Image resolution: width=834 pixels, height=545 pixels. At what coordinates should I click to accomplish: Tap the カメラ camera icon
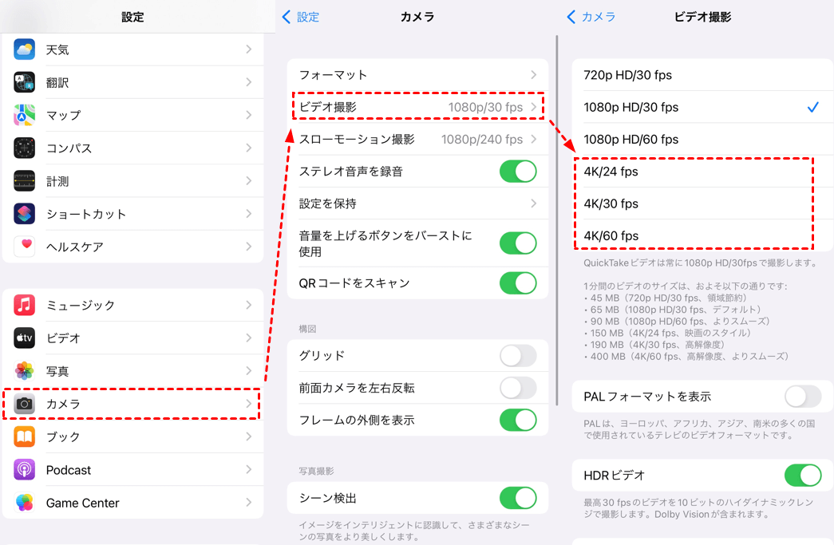point(25,404)
